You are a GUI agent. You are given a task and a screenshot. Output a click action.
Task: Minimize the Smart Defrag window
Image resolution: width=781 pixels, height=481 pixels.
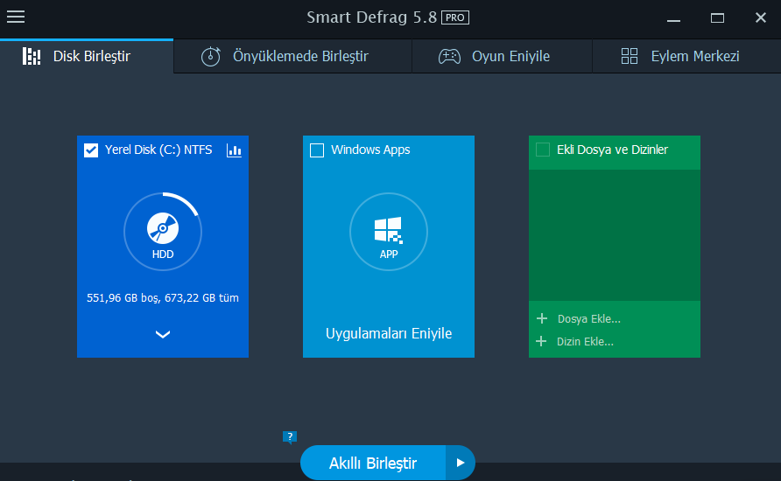tap(673, 18)
